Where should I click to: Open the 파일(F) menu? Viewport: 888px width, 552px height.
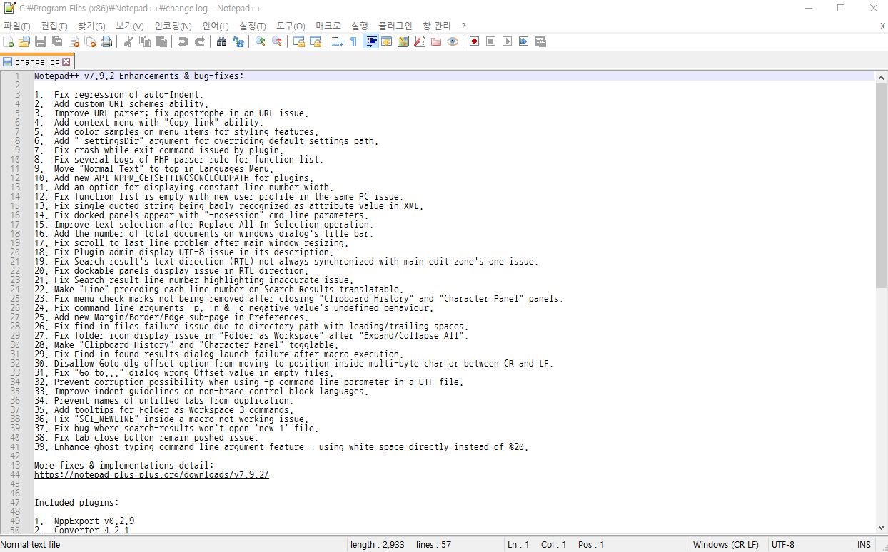17,26
